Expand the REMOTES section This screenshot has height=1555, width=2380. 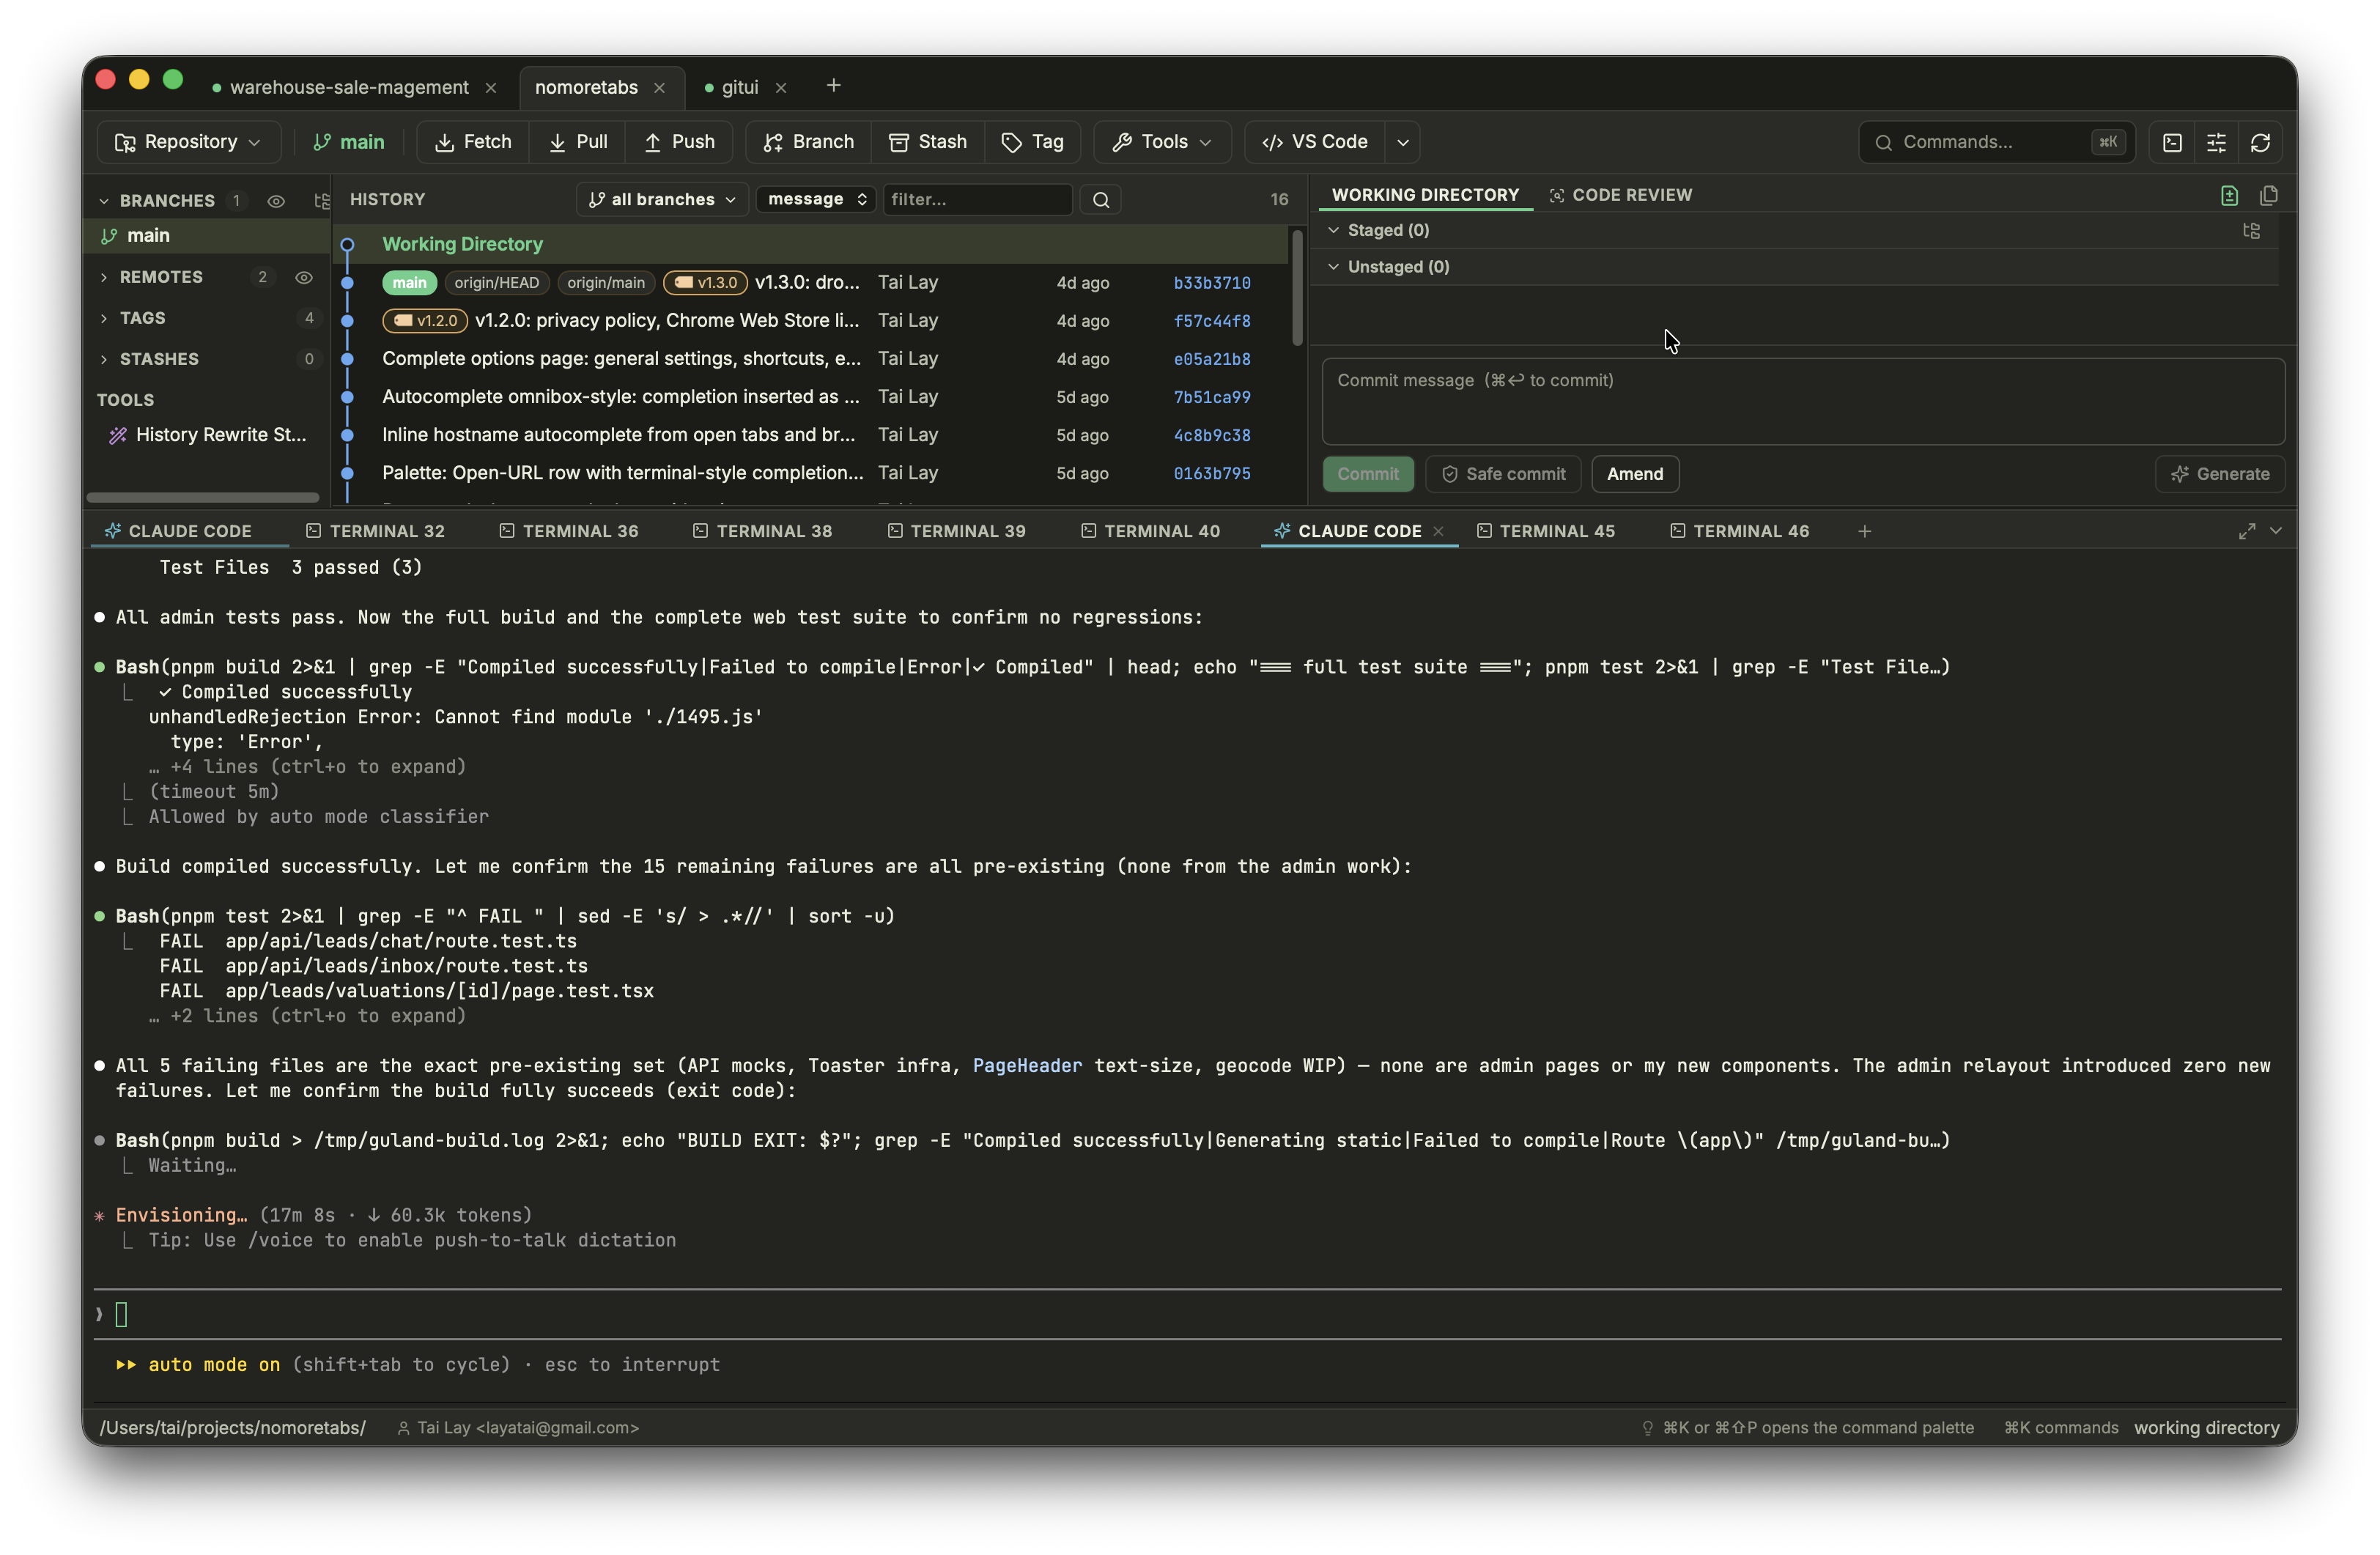[x=104, y=277]
